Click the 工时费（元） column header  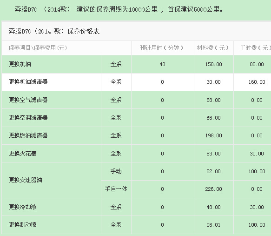coord(256,48)
